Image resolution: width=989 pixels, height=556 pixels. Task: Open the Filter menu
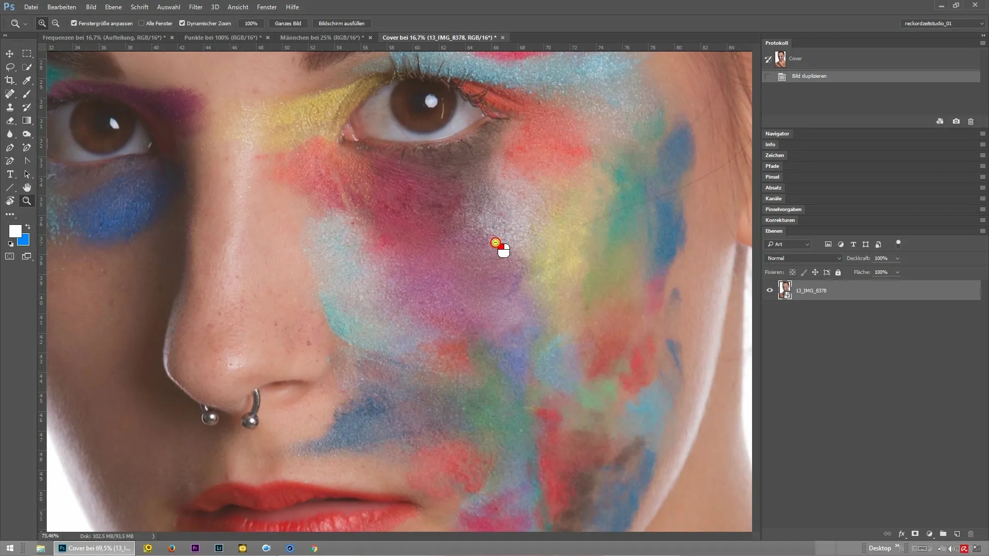(x=196, y=7)
